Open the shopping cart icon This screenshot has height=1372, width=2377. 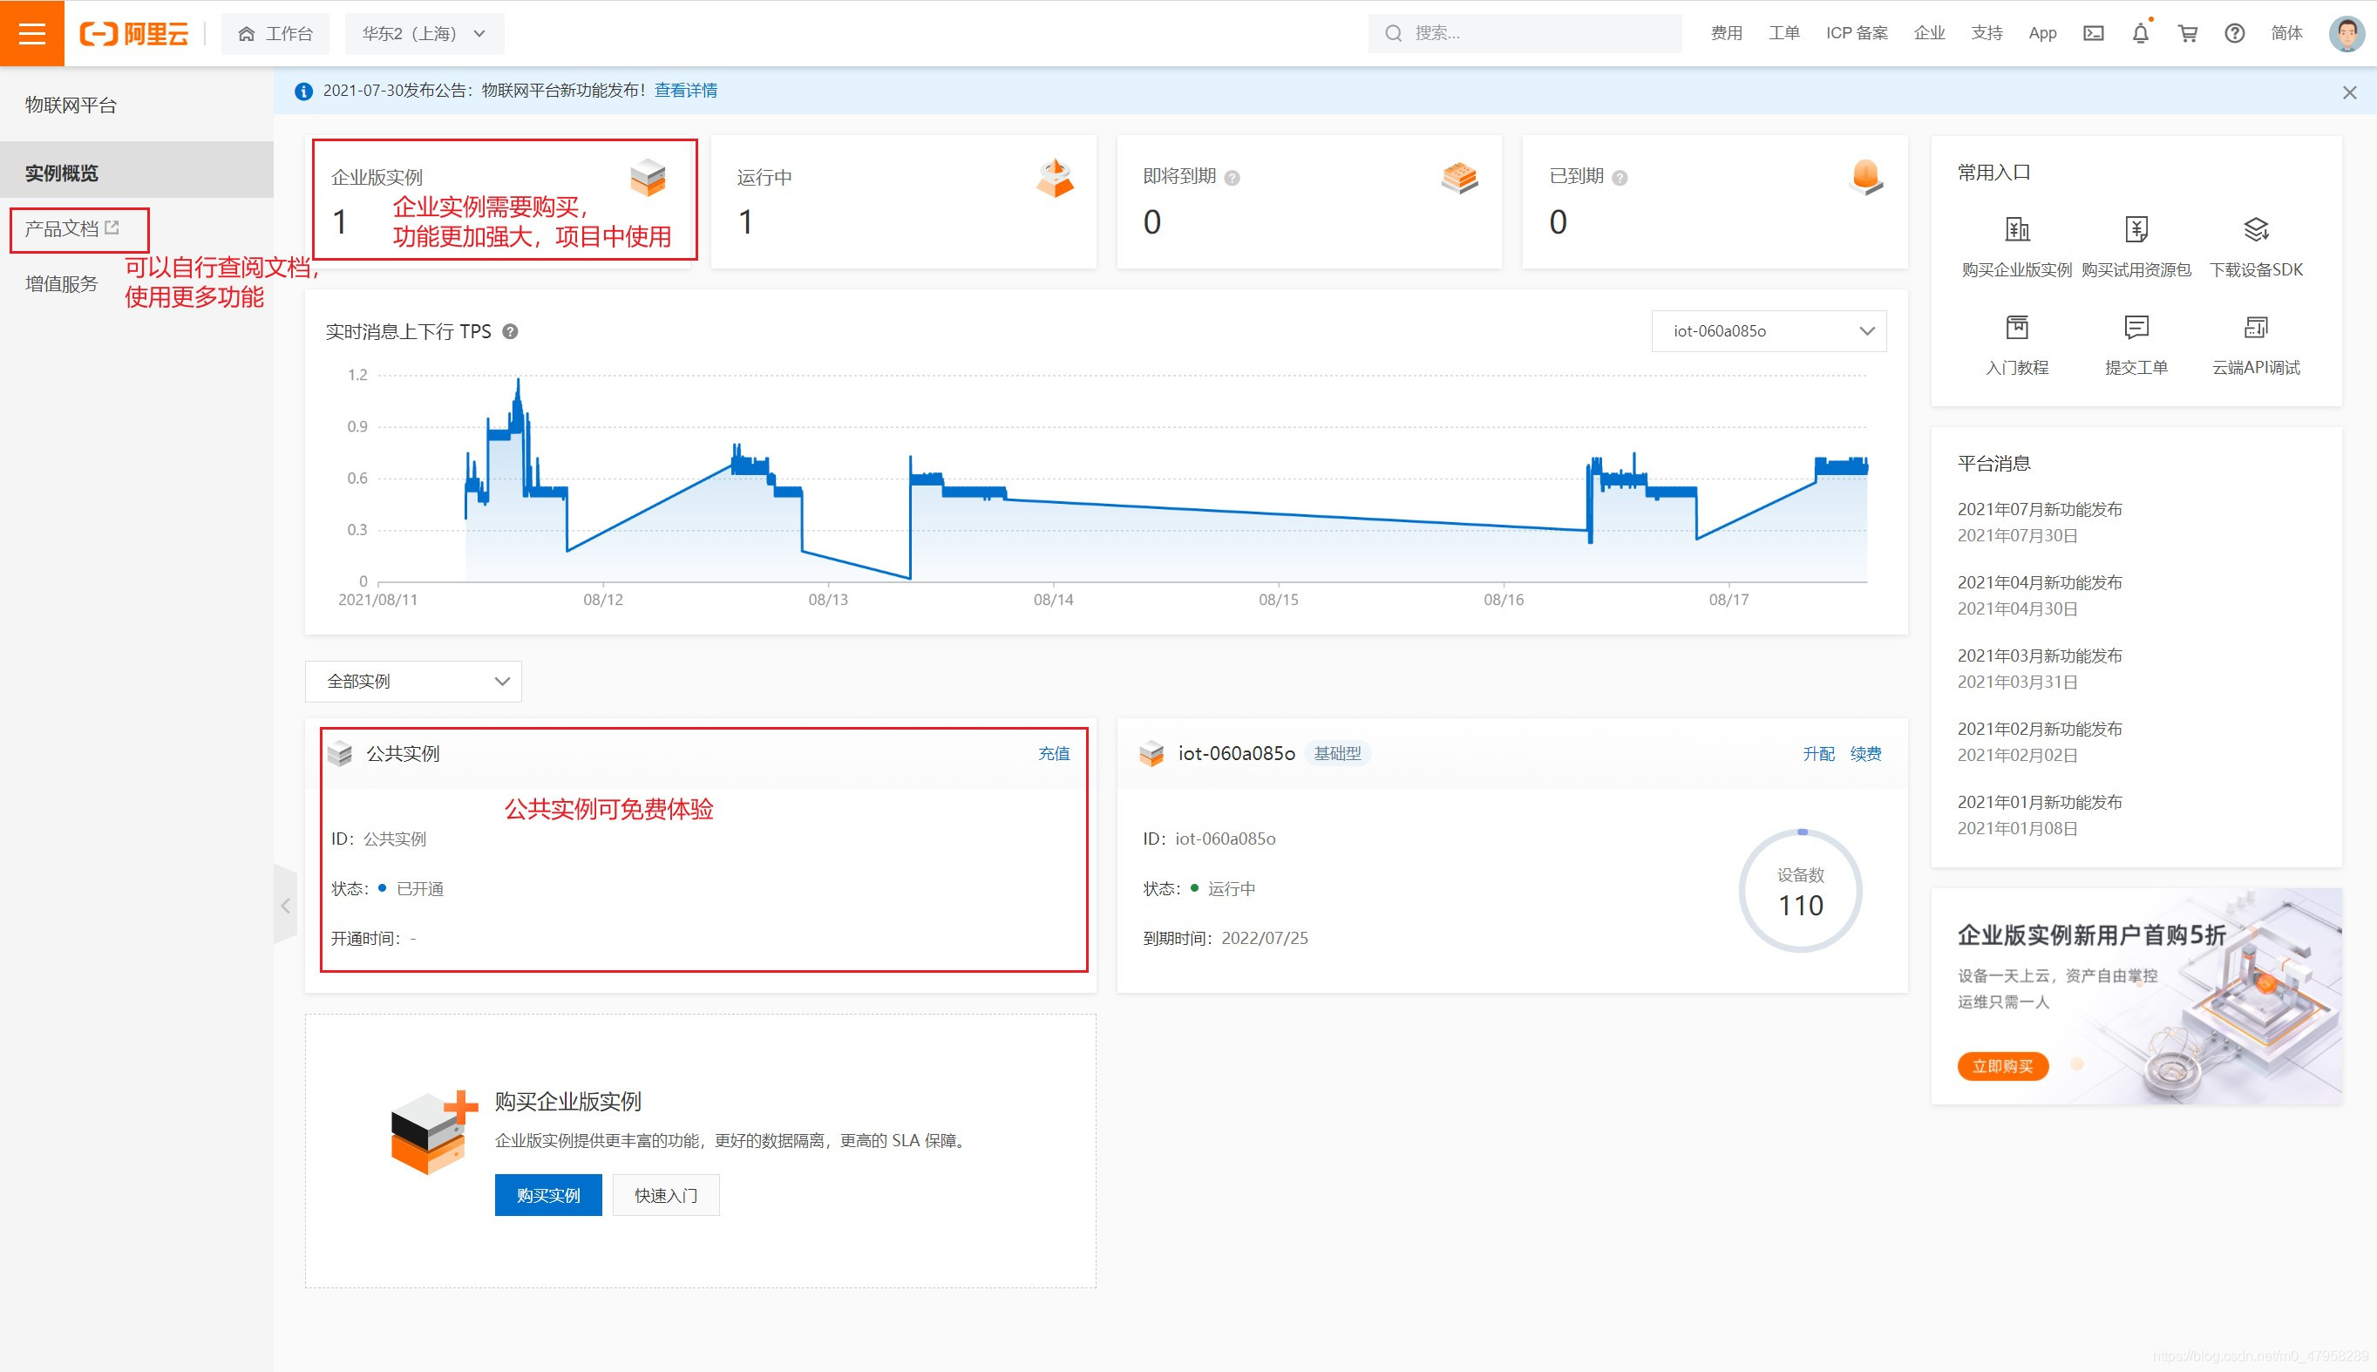pos(2187,33)
